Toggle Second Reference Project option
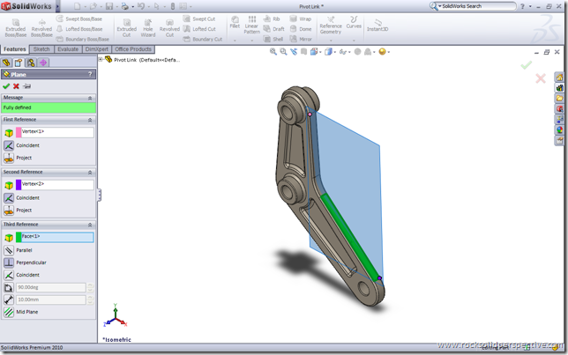The height and width of the screenshot is (355, 568). pos(9,211)
